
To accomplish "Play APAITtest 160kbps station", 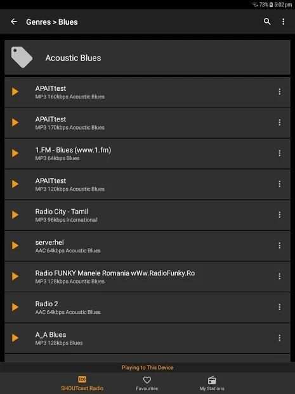I will pos(15,92).
